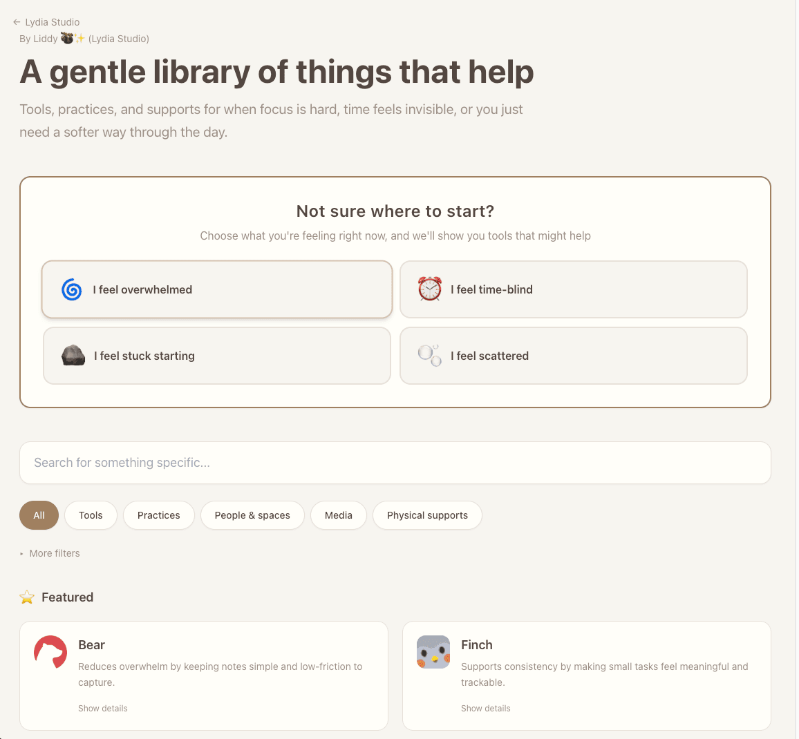This screenshot has height=739, width=799.
Task: Click the Finch bird icon
Action: 433,651
